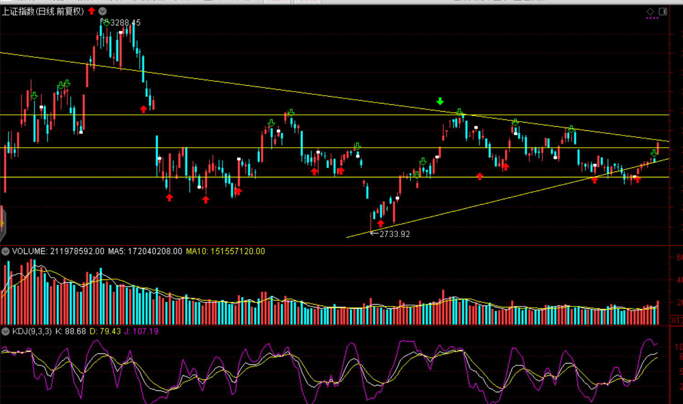
Task: Select the 2733.92 low price label
Action: pyautogui.click(x=394, y=234)
